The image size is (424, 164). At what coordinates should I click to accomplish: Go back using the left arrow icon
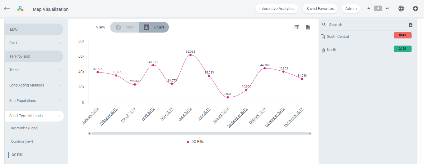tap(7, 9)
